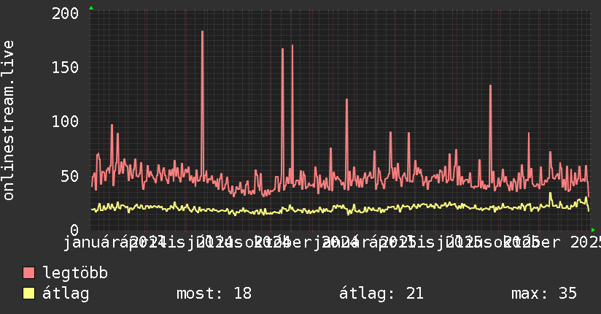Image resolution: width=601 pixels, height=314 pixels.
Task: Click the y-axis label 100
Action: (x=65, y=122)
